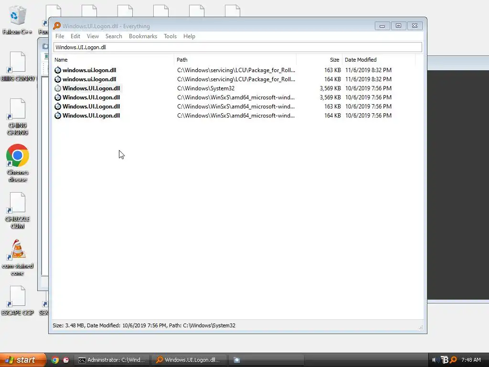Click the red round quick launch icon beside Chrome

(x=66, y=360)
